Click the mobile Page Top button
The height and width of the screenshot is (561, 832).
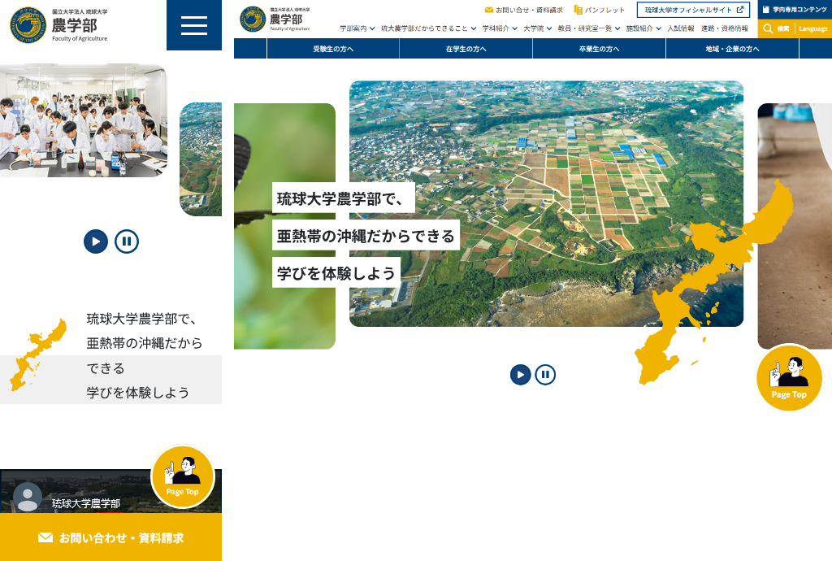coord(183,476)
